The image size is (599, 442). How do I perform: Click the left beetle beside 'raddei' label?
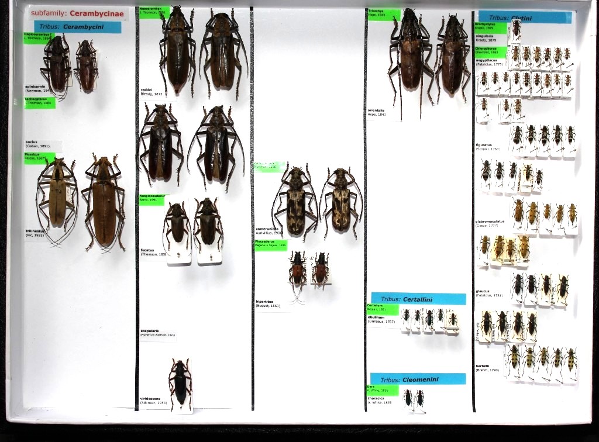177,51
